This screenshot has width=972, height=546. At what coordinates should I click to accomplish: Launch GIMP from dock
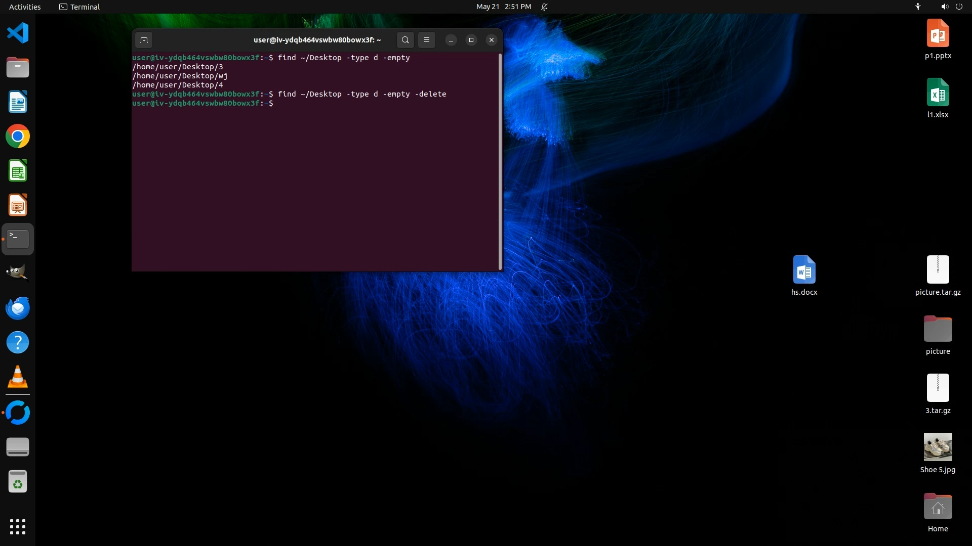18,273
